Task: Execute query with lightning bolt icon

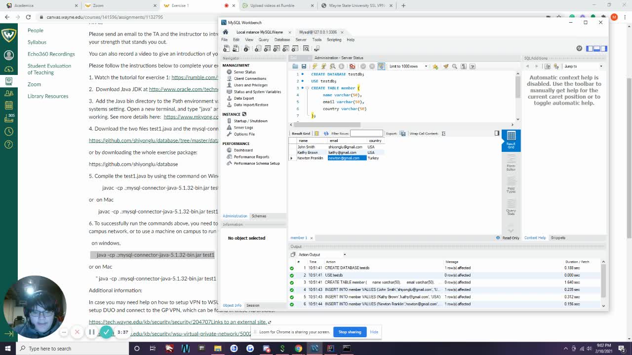Action: tap(315, 66)
